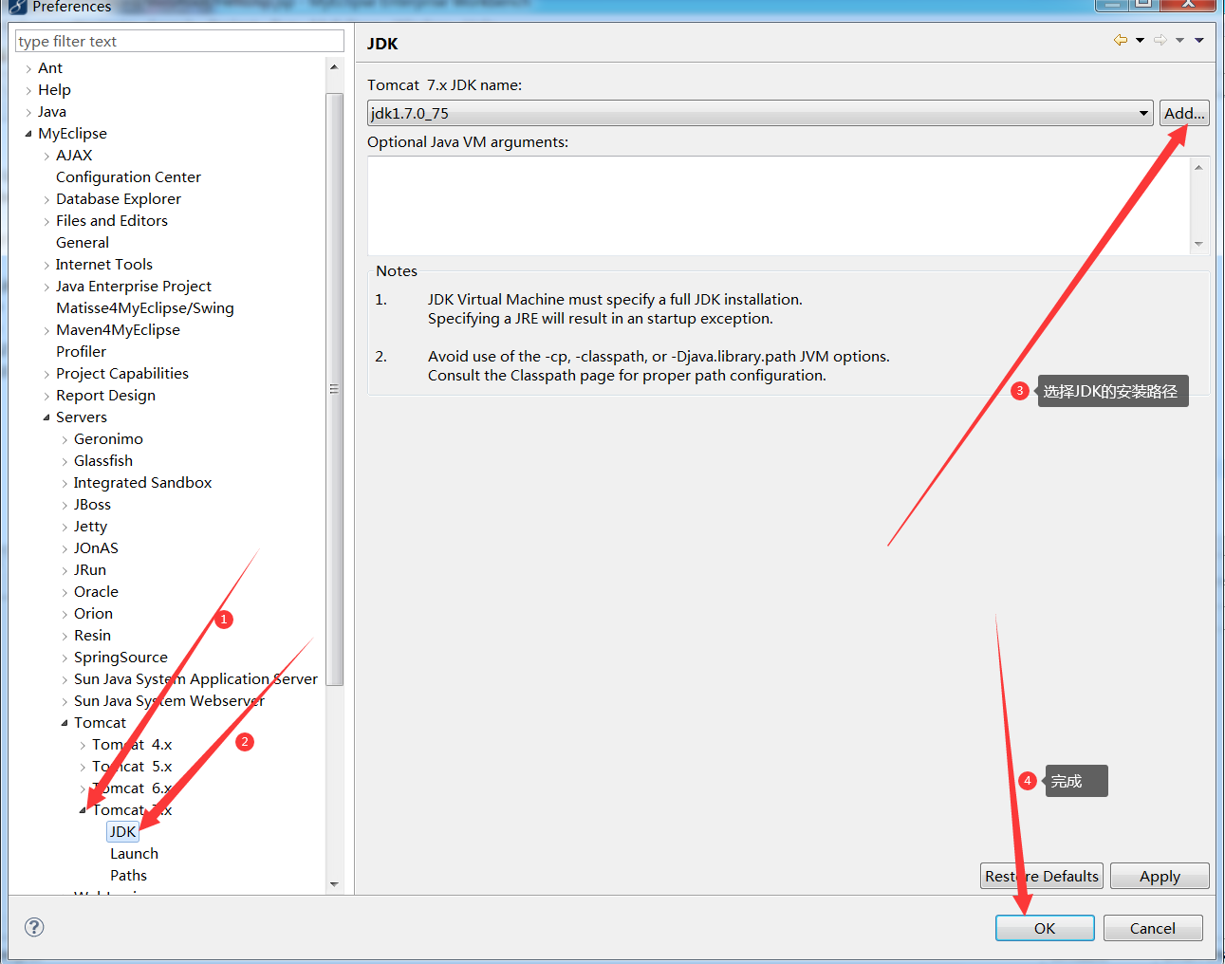Select Geronimo server item
This screenshot has width=1225, height=964.
[x=108, y=438]
